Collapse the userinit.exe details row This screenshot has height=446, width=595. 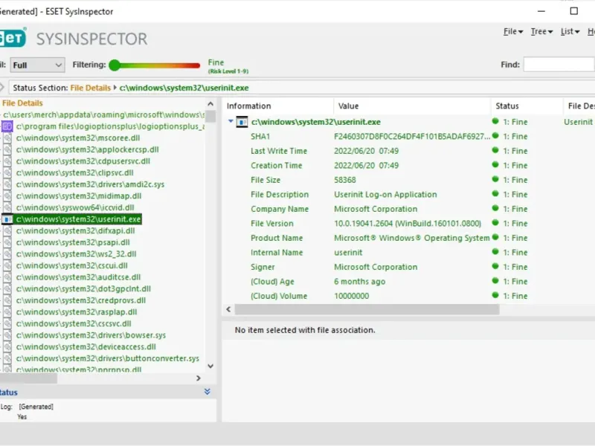coord(231,121)
